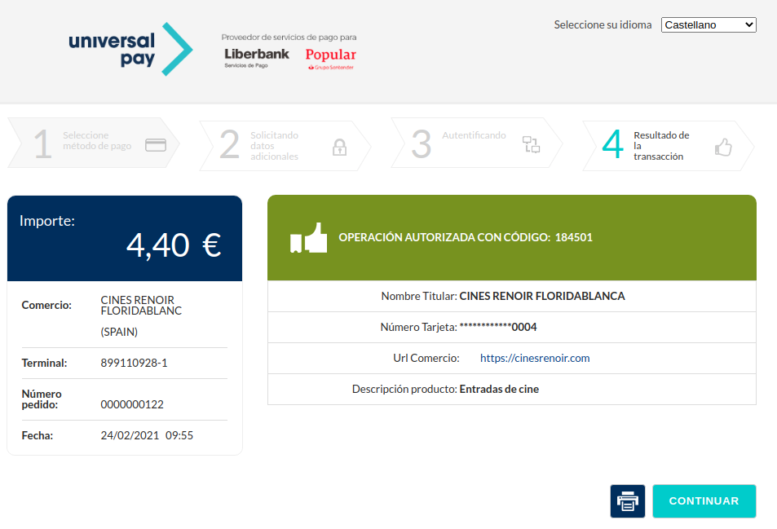Click the authorization code 184501
Image resolution: width=777 pixels, height=529 pixels.
[x=573, y=238]
